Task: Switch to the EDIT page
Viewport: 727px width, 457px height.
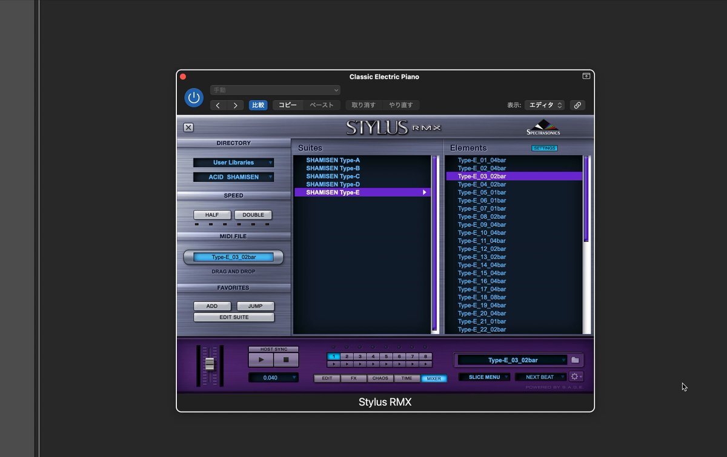Action: click(327, 378)
